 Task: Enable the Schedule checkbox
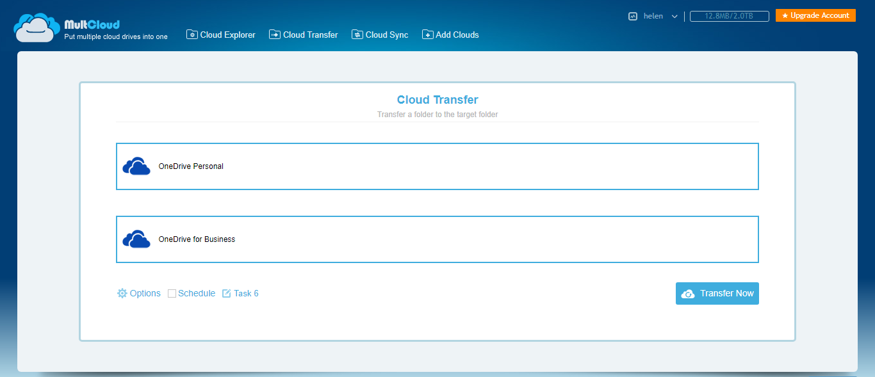172,293
